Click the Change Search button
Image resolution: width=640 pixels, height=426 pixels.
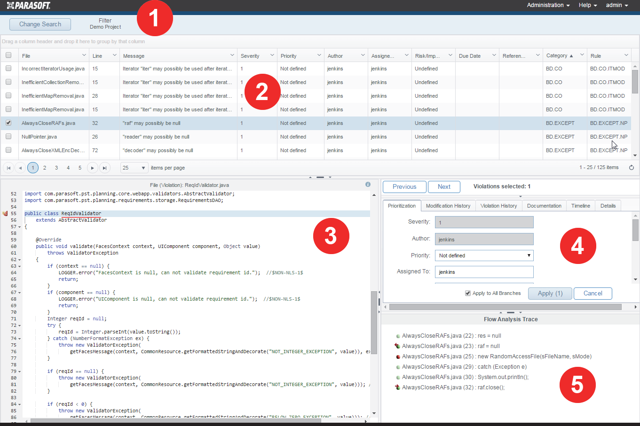pyautogui.click(x=40, y=24)
